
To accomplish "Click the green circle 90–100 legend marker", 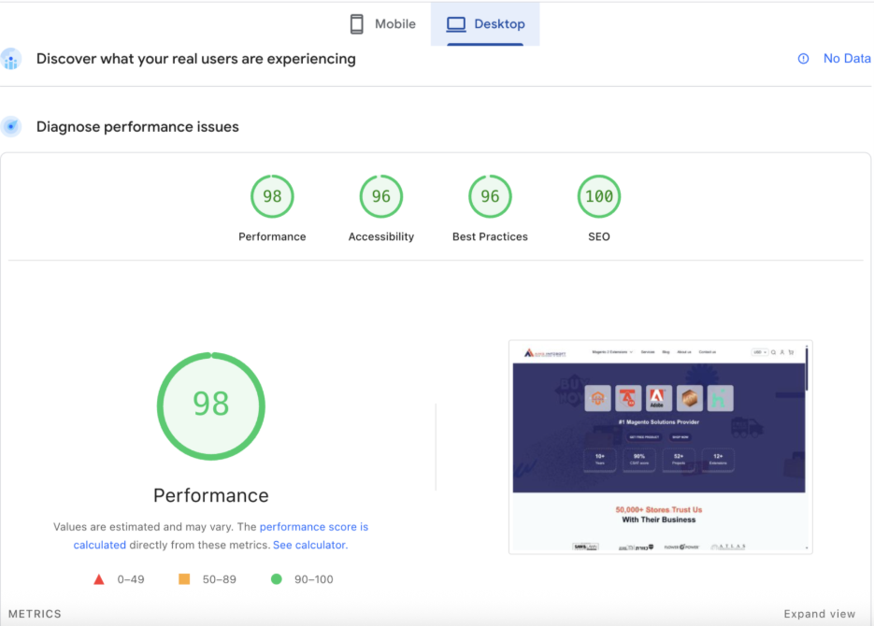I will coord(276,579).
